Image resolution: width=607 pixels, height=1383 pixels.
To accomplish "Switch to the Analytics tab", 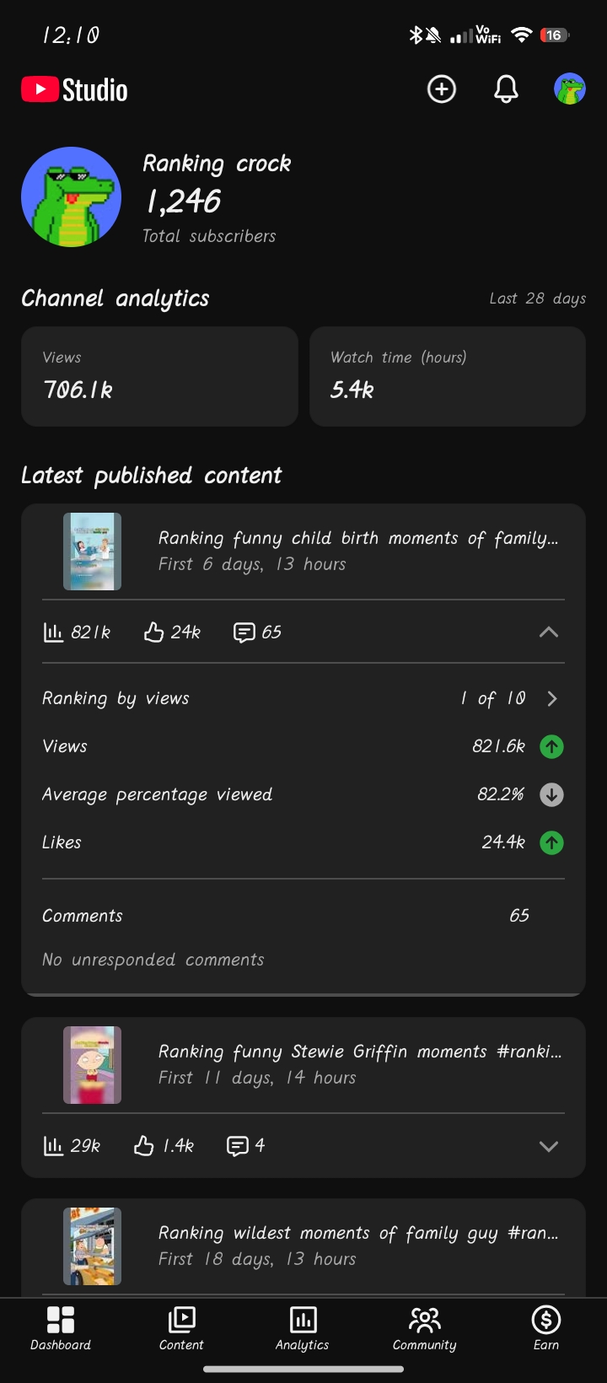I will tap(303, 1329).
